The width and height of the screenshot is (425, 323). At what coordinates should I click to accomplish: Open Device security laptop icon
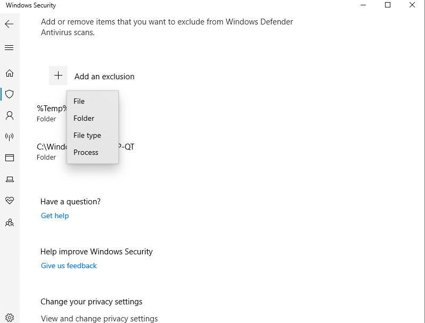9,179
